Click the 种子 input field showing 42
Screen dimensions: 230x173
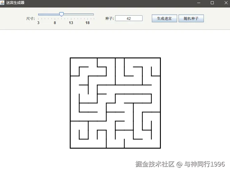pos(129,18)
